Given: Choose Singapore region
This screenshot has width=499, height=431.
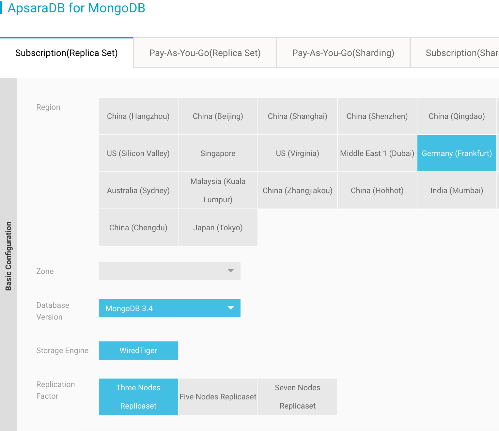Looking at the screenshot, I should tap(218, 153).
